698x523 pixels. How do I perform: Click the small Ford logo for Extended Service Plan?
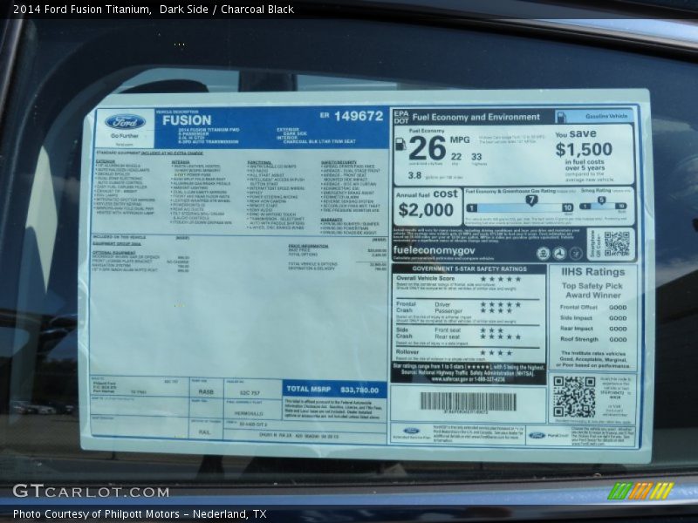tap(411, 431)
